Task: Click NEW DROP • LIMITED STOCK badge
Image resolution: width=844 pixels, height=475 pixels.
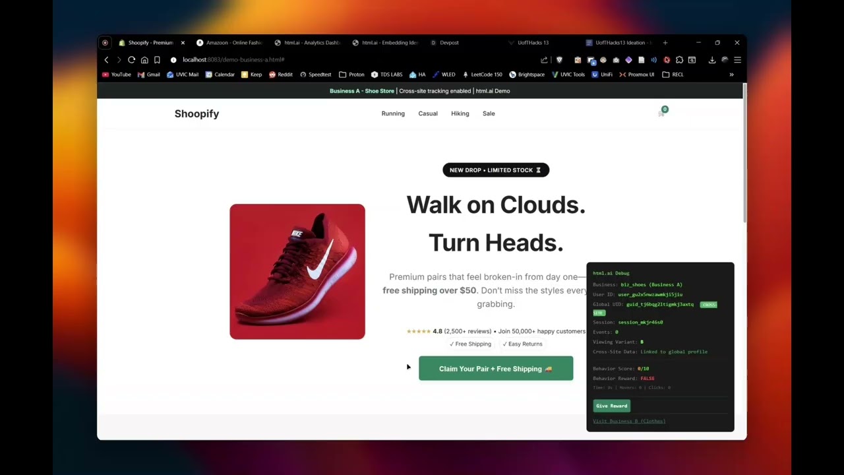Action: (496, 170)
